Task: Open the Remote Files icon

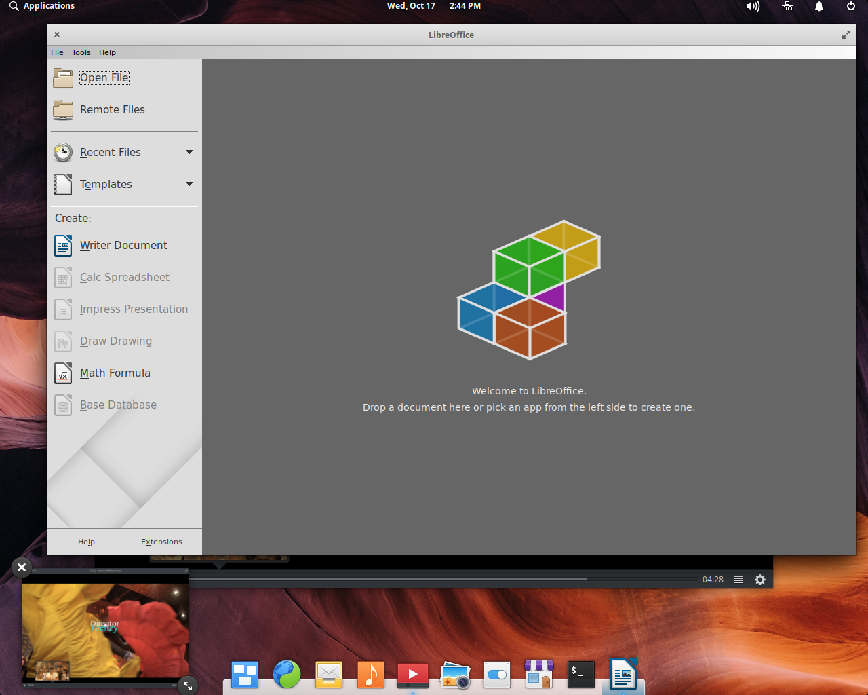Action: [x=63, y=110]
